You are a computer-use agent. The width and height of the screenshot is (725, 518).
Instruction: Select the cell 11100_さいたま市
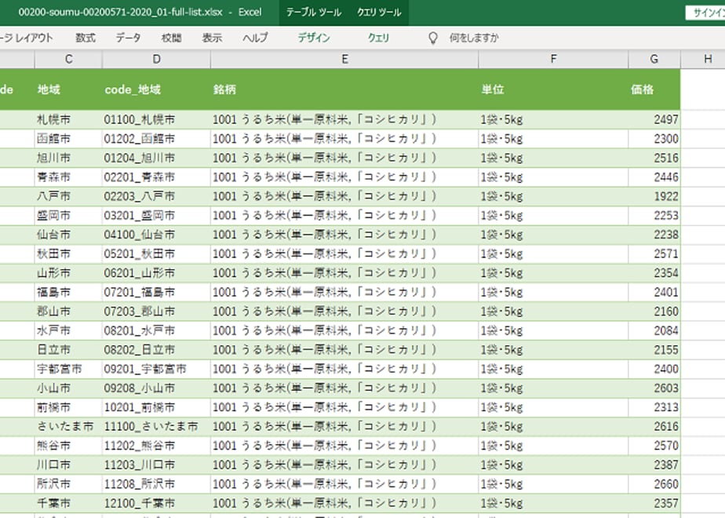[156, 426]
